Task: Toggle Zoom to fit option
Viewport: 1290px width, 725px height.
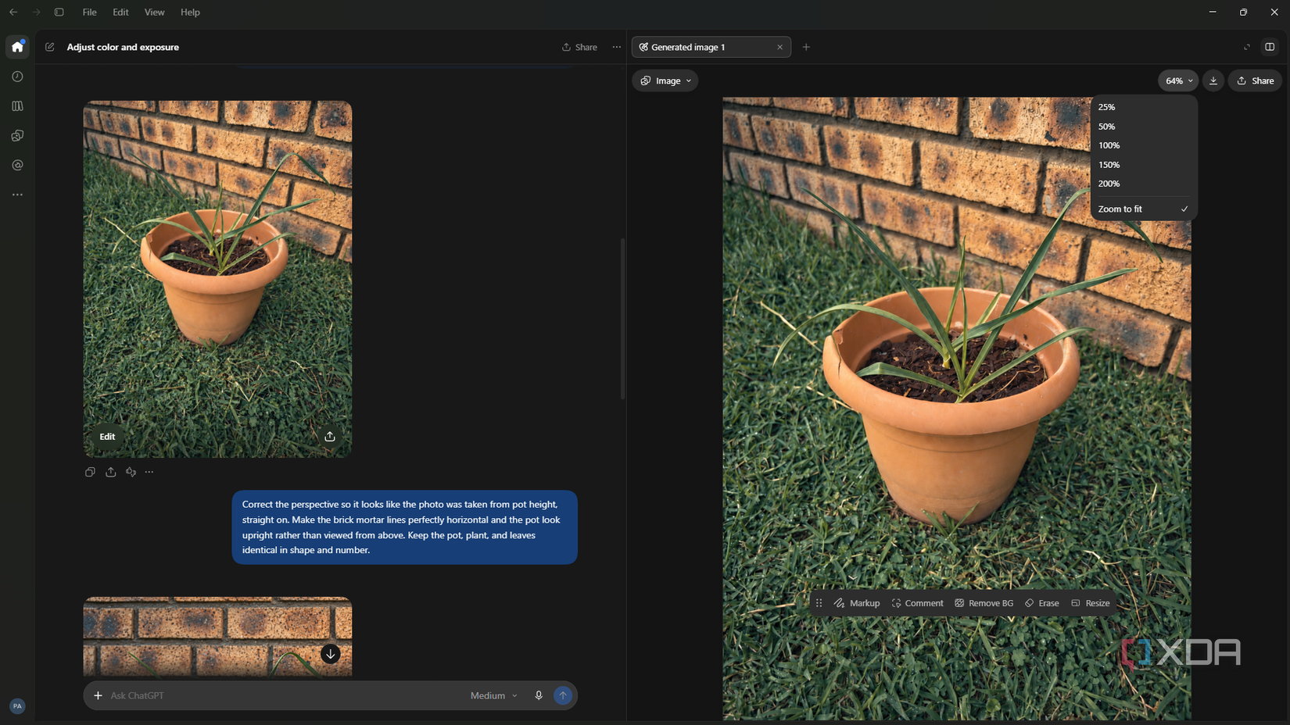Action: 1144,209
